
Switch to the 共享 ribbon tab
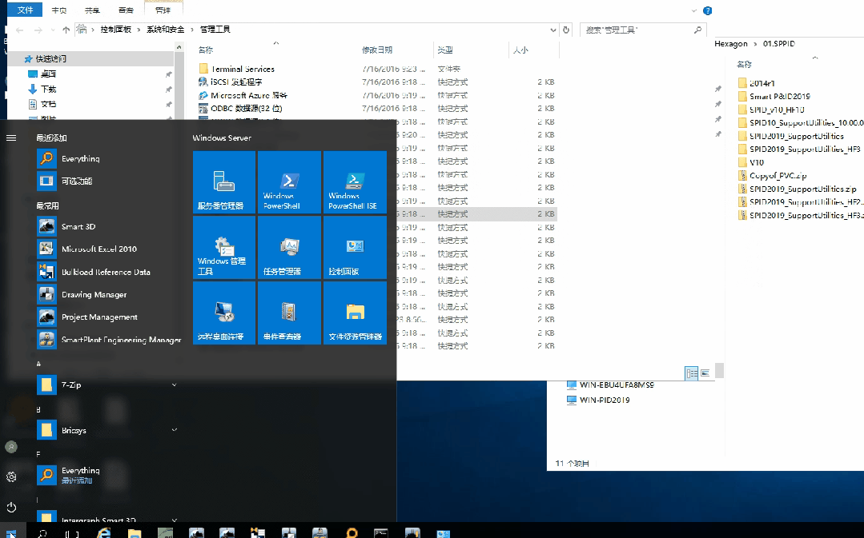93,10
